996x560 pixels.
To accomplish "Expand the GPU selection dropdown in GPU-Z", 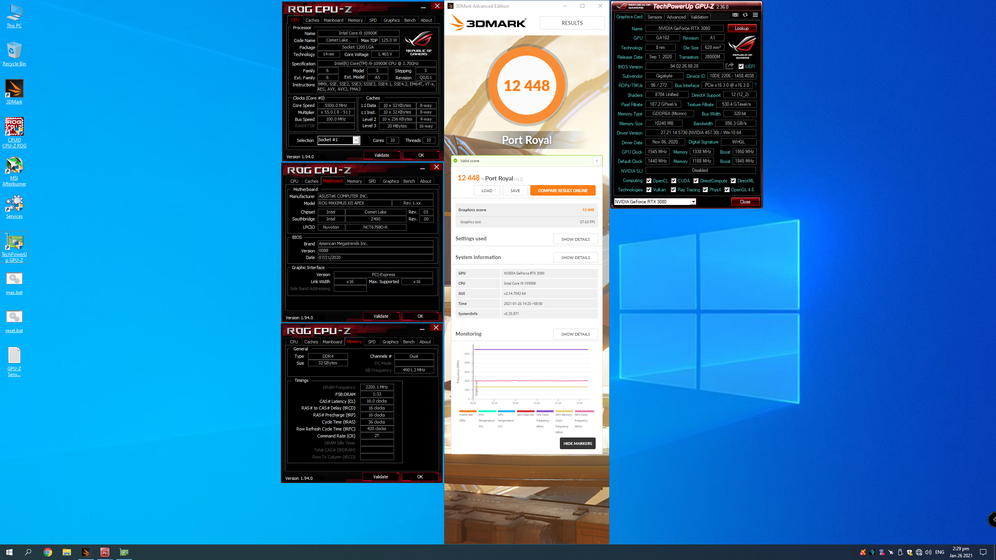I will click(693, 202).
